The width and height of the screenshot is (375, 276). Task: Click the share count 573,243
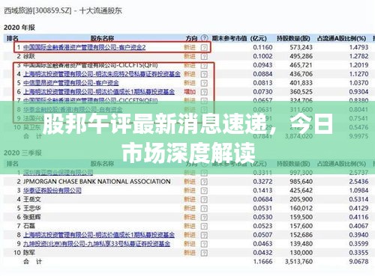pyautogui.click(x=301, y=47)
